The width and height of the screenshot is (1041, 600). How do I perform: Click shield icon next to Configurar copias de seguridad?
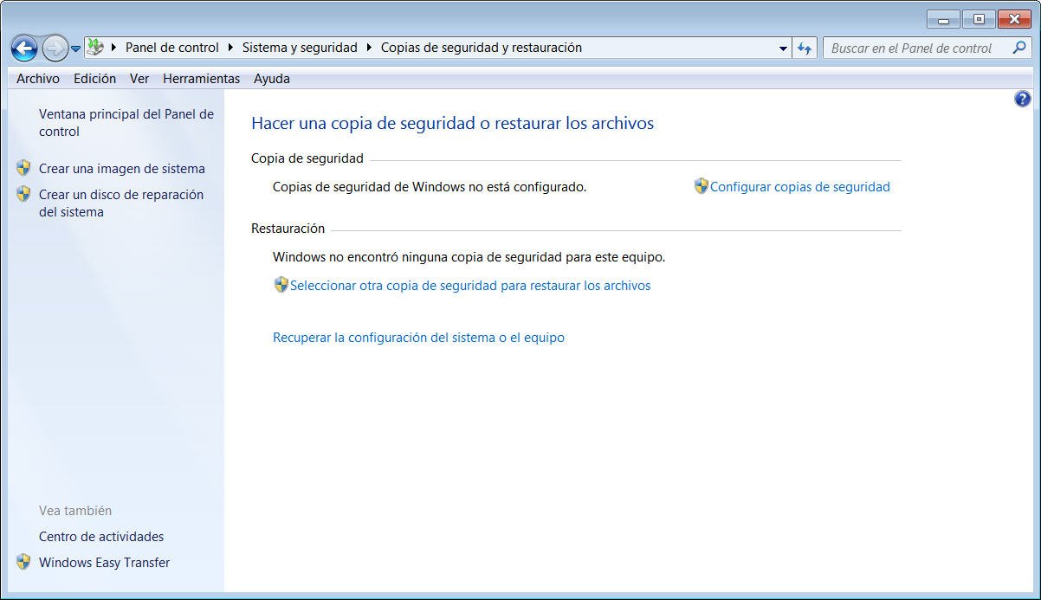coord(702,186)
